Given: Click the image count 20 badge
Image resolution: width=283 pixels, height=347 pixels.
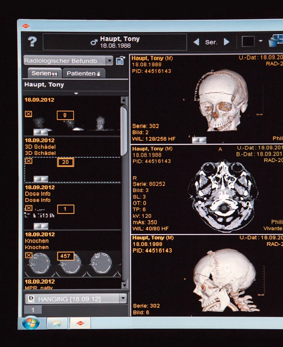Looking at the screenshot, I should (66, 162).
